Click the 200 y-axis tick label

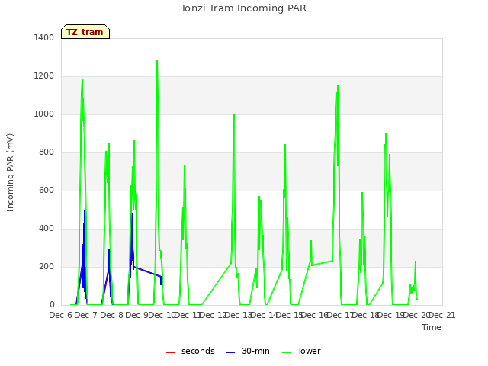(47, 267)
